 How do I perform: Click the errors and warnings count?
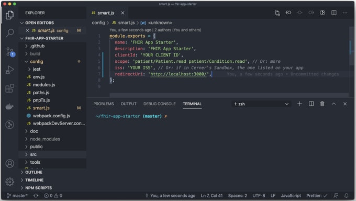click(x=53, y=196)
